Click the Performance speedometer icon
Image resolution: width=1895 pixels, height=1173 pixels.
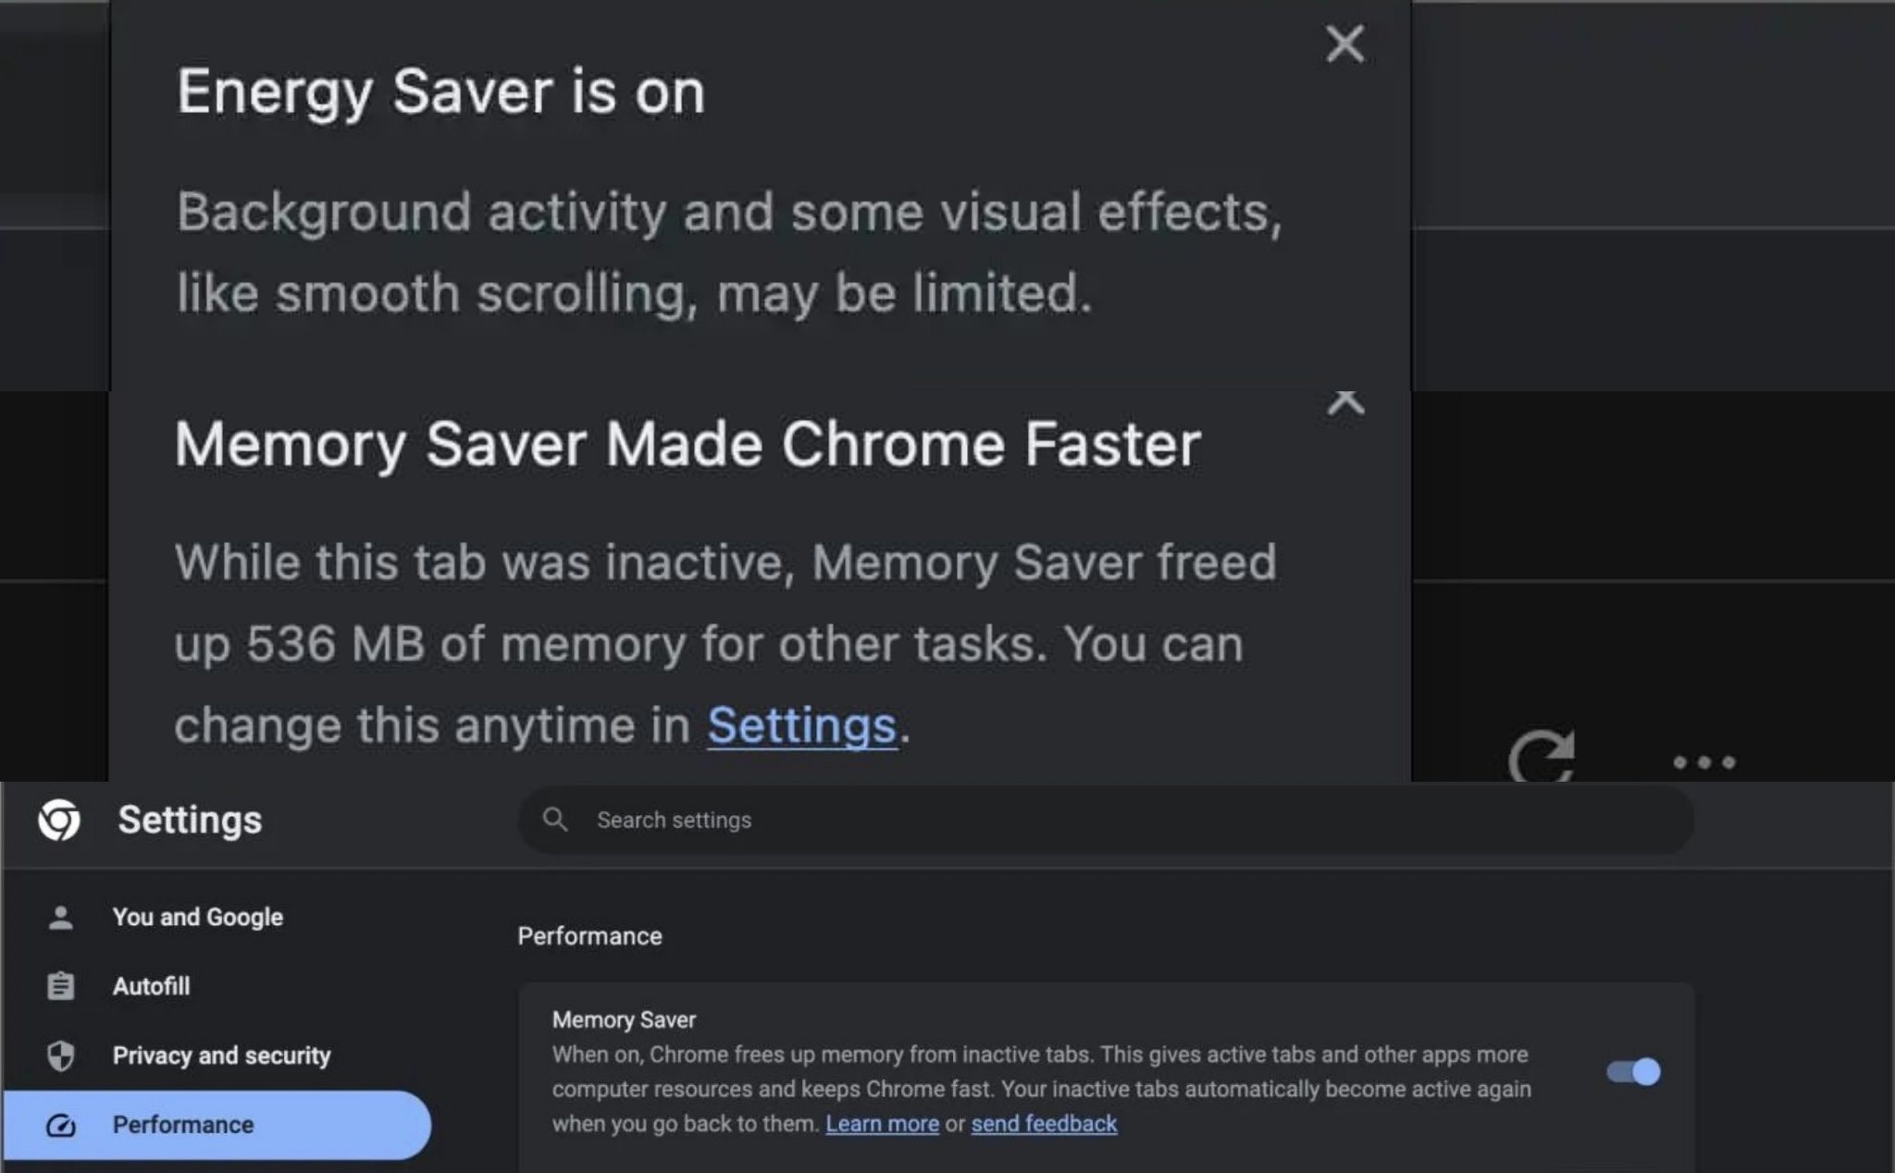coord(61,1125)
